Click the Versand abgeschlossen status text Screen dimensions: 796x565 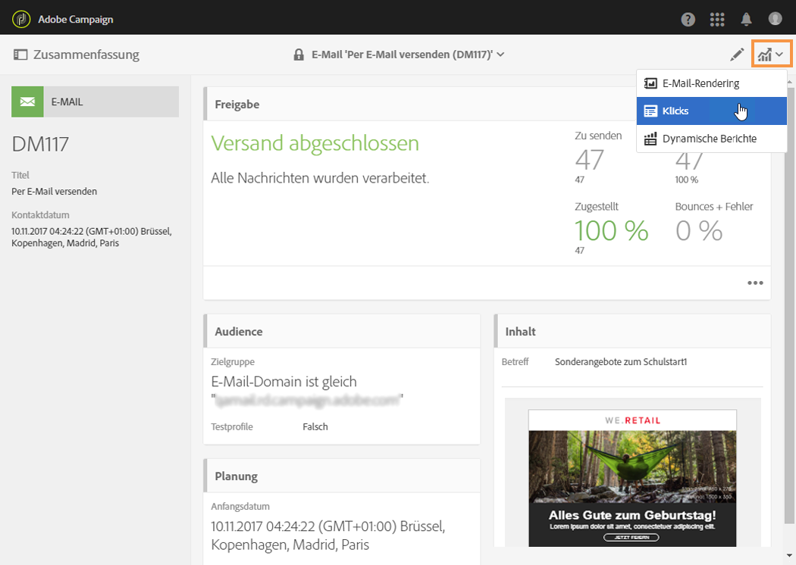pyautogui.click(x=315, y=143)
